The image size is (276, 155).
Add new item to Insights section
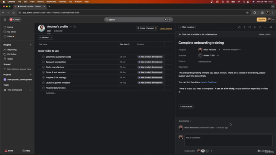pyautogui.click(x=31, y=45)
